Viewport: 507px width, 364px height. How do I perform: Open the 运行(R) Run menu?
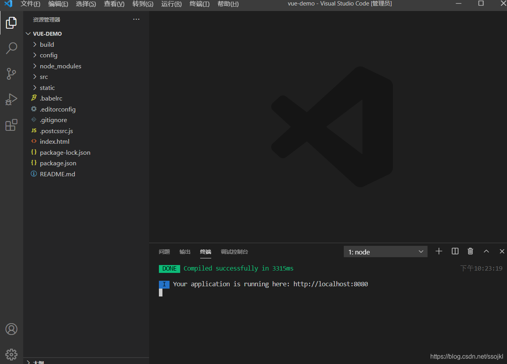171,4
